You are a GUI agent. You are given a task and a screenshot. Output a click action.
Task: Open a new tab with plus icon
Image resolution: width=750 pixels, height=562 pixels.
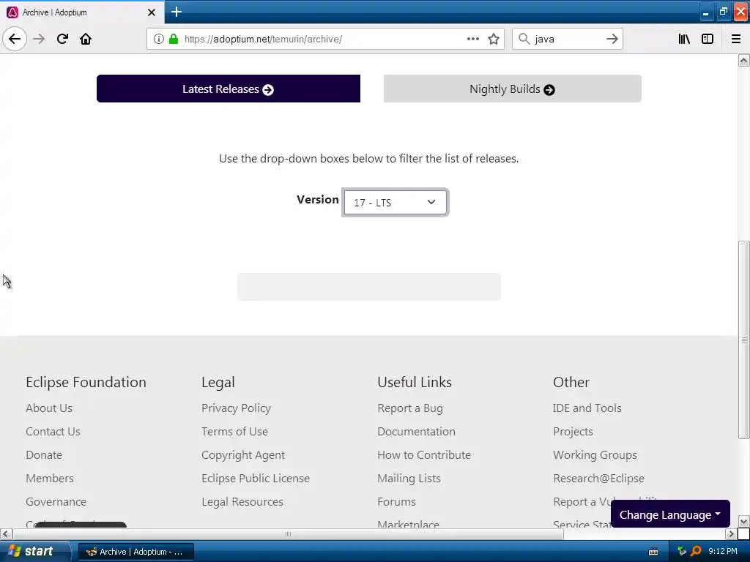[177, 12]
